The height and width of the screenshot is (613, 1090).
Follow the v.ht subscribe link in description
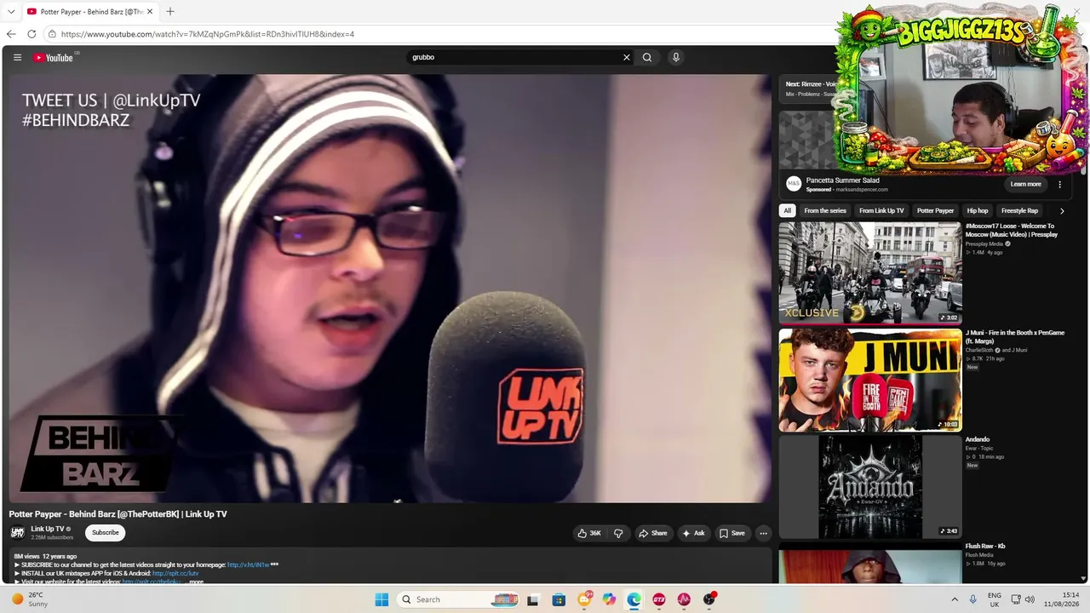point(248,564)
